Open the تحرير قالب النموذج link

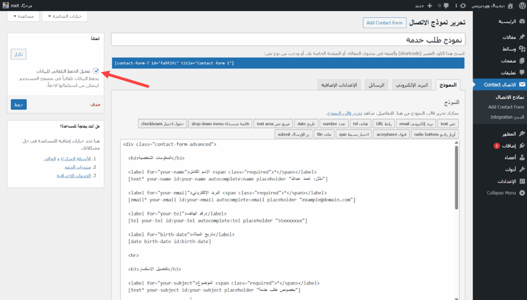[x=344, y=113]
